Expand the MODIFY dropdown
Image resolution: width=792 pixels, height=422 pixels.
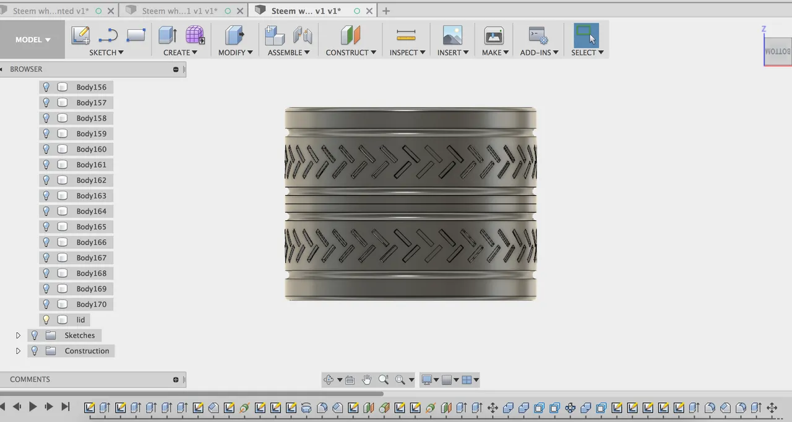click(236, 53)
